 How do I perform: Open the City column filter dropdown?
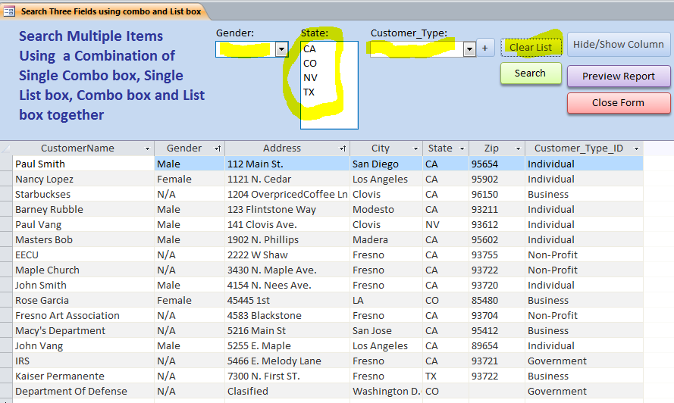click(415, 148)
